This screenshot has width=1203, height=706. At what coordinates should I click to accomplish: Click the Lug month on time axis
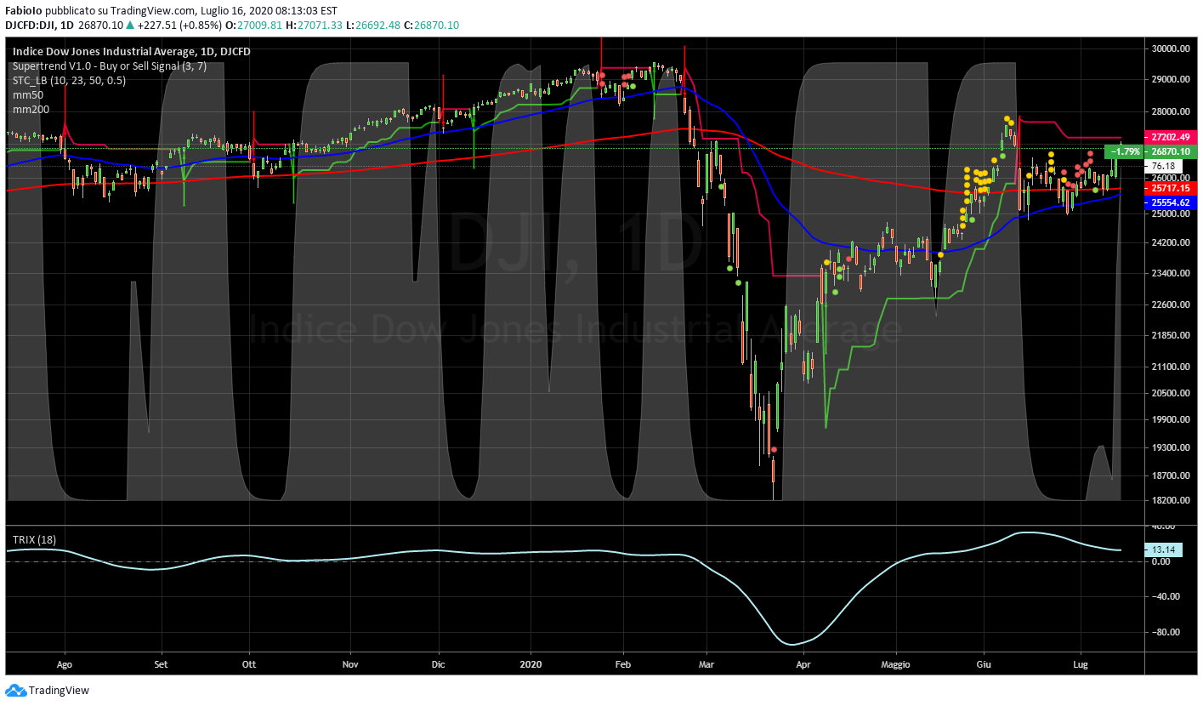[1081, 663]
